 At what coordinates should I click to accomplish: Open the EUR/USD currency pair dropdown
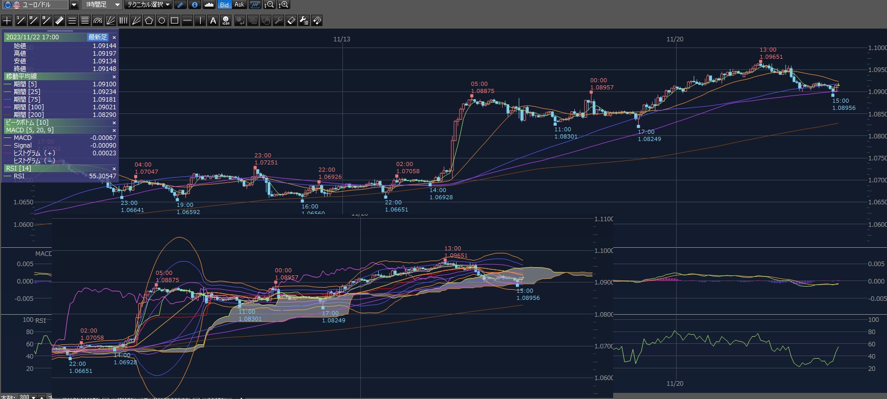click(x=74, y=5)
